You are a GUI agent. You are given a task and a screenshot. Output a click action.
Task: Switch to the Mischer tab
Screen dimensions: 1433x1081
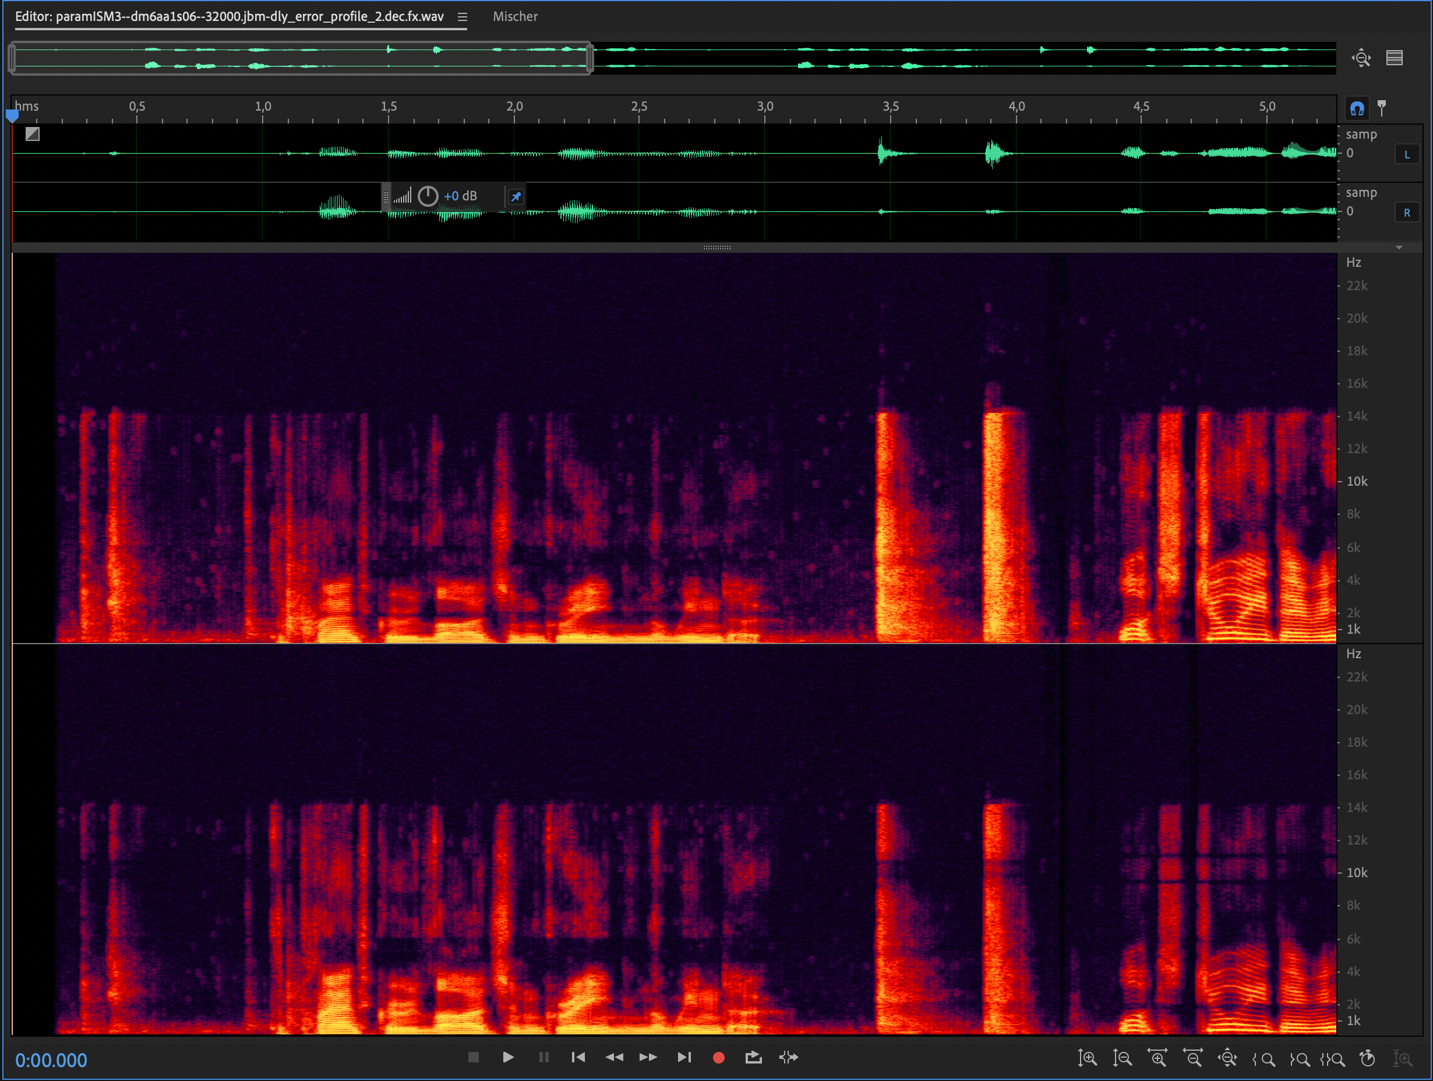[x=515, y=17]
